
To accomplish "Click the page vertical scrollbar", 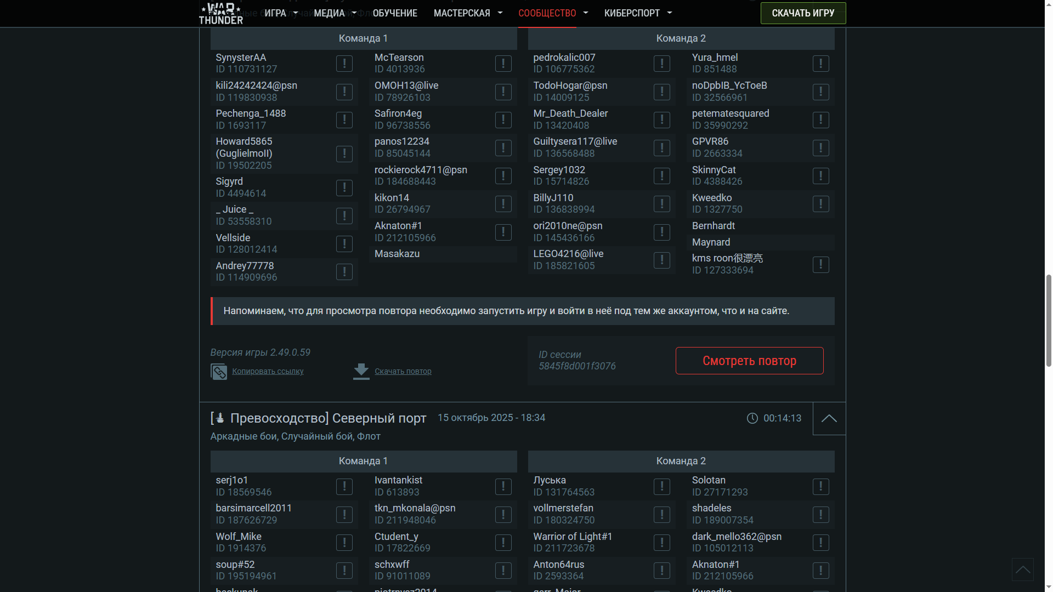I will 1048,321.
